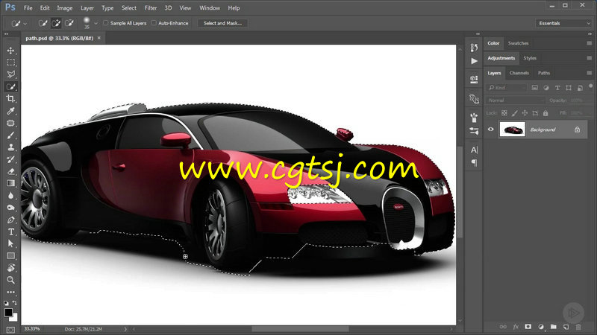This screenshot has width=597, height=335.
Task: Select the Pen tool
Action: (x=10, y=220)
